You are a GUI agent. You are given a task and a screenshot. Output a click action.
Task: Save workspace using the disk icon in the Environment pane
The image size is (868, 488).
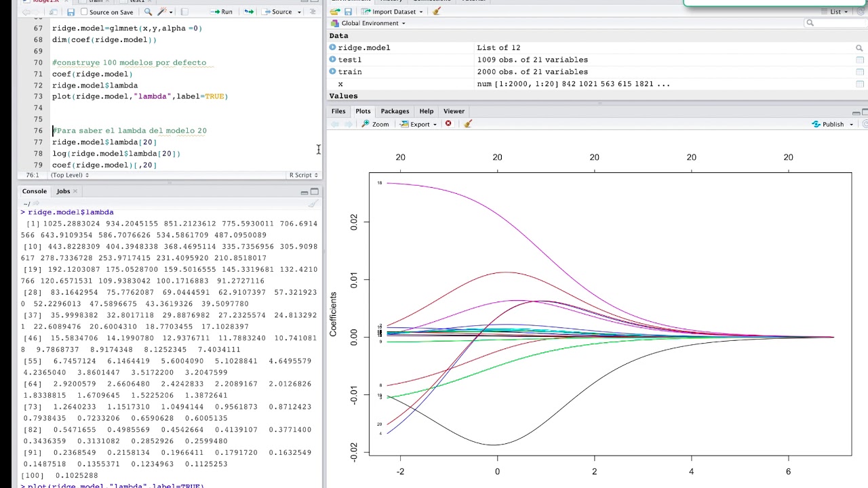347,12
